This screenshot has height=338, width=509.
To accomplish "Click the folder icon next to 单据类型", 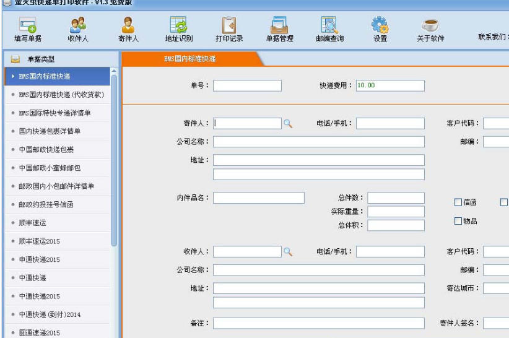I will 15,59.
